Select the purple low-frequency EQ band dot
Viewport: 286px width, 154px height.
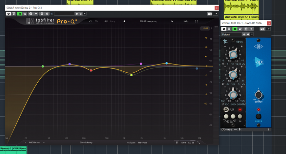tap(70, 64)
